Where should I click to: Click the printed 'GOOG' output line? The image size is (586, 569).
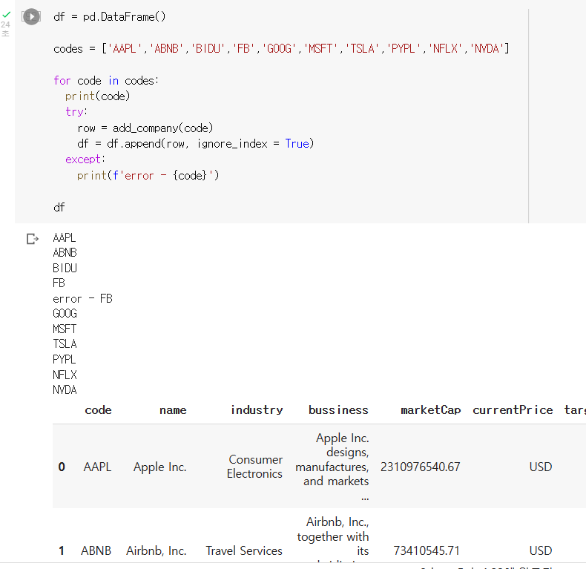point(65,314)
